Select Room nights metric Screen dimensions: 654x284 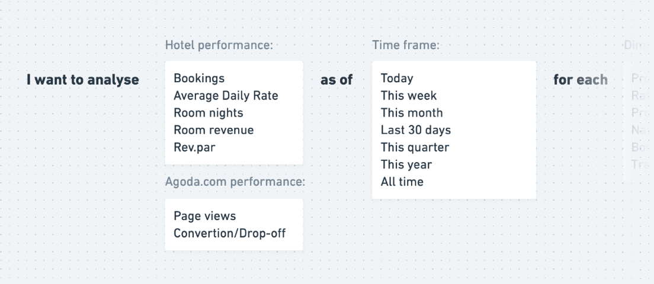click(208, 113)
